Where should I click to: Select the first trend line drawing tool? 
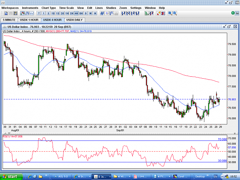(123, 13)
